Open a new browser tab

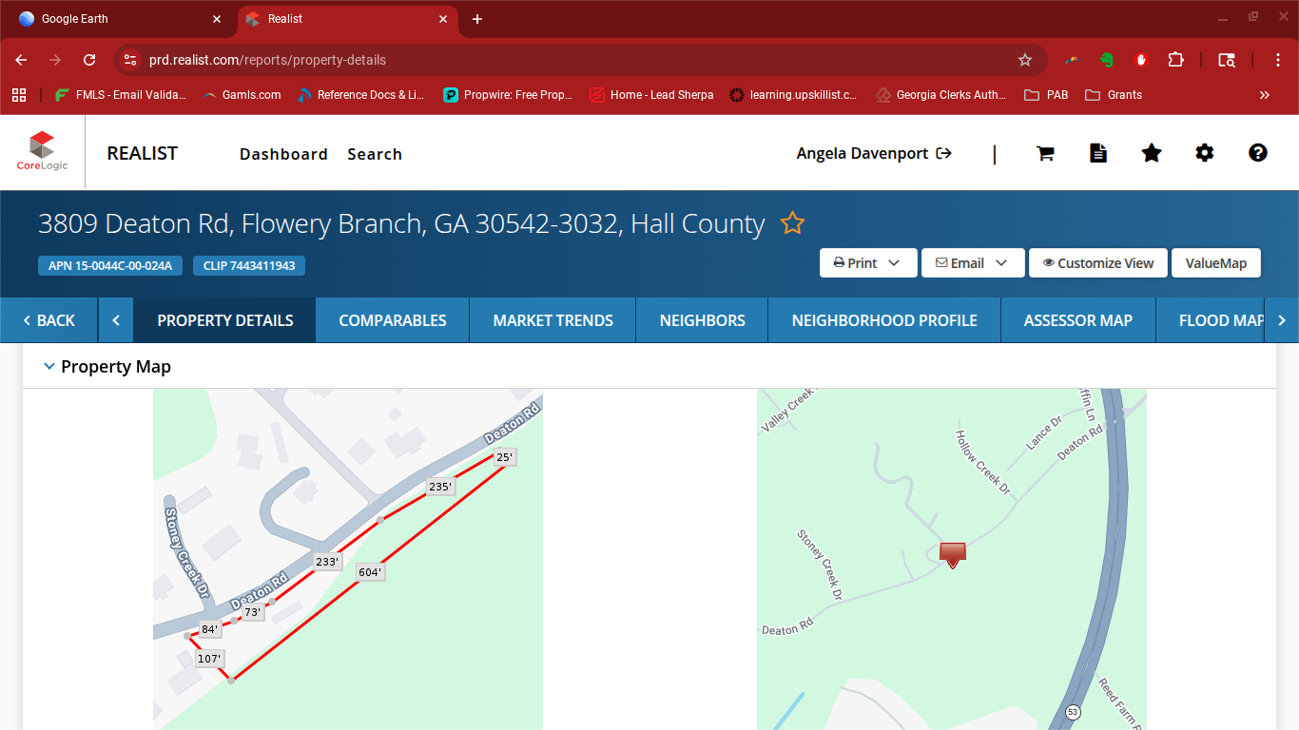[477, 19]
